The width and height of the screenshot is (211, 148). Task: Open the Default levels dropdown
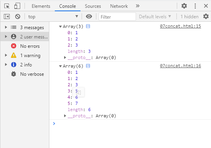[x=155, y=17]
